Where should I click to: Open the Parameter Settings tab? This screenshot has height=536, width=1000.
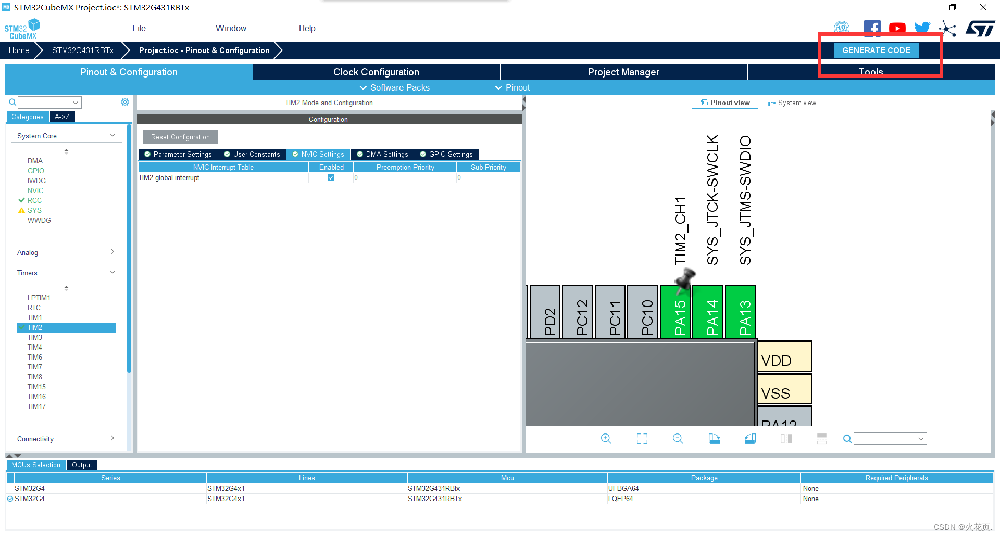click(x=178, y=154)
